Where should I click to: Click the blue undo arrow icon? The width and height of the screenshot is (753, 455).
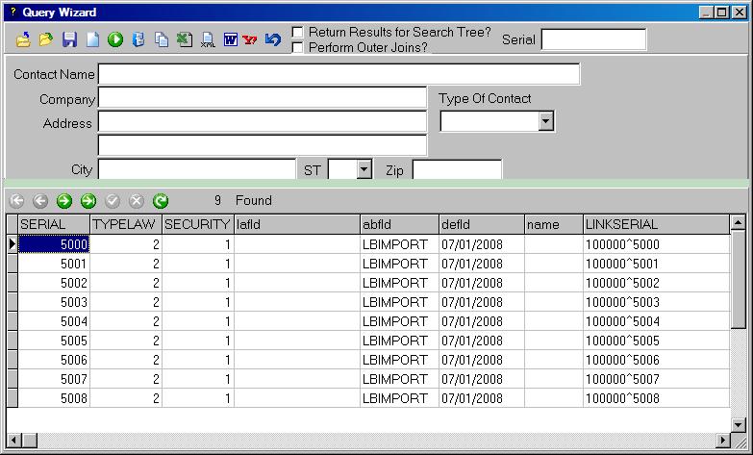click(x=273, y=39)
